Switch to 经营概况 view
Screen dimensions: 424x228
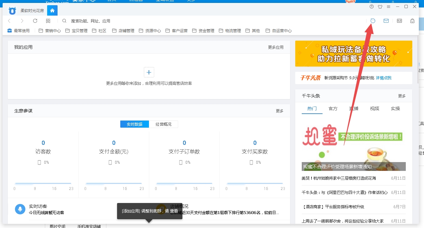[163, 124]
